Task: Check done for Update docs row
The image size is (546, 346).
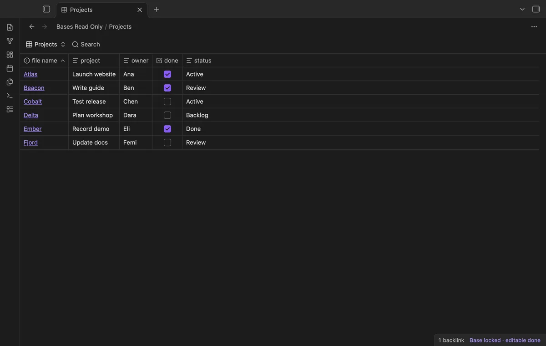Action: click(x=167, y=142)
